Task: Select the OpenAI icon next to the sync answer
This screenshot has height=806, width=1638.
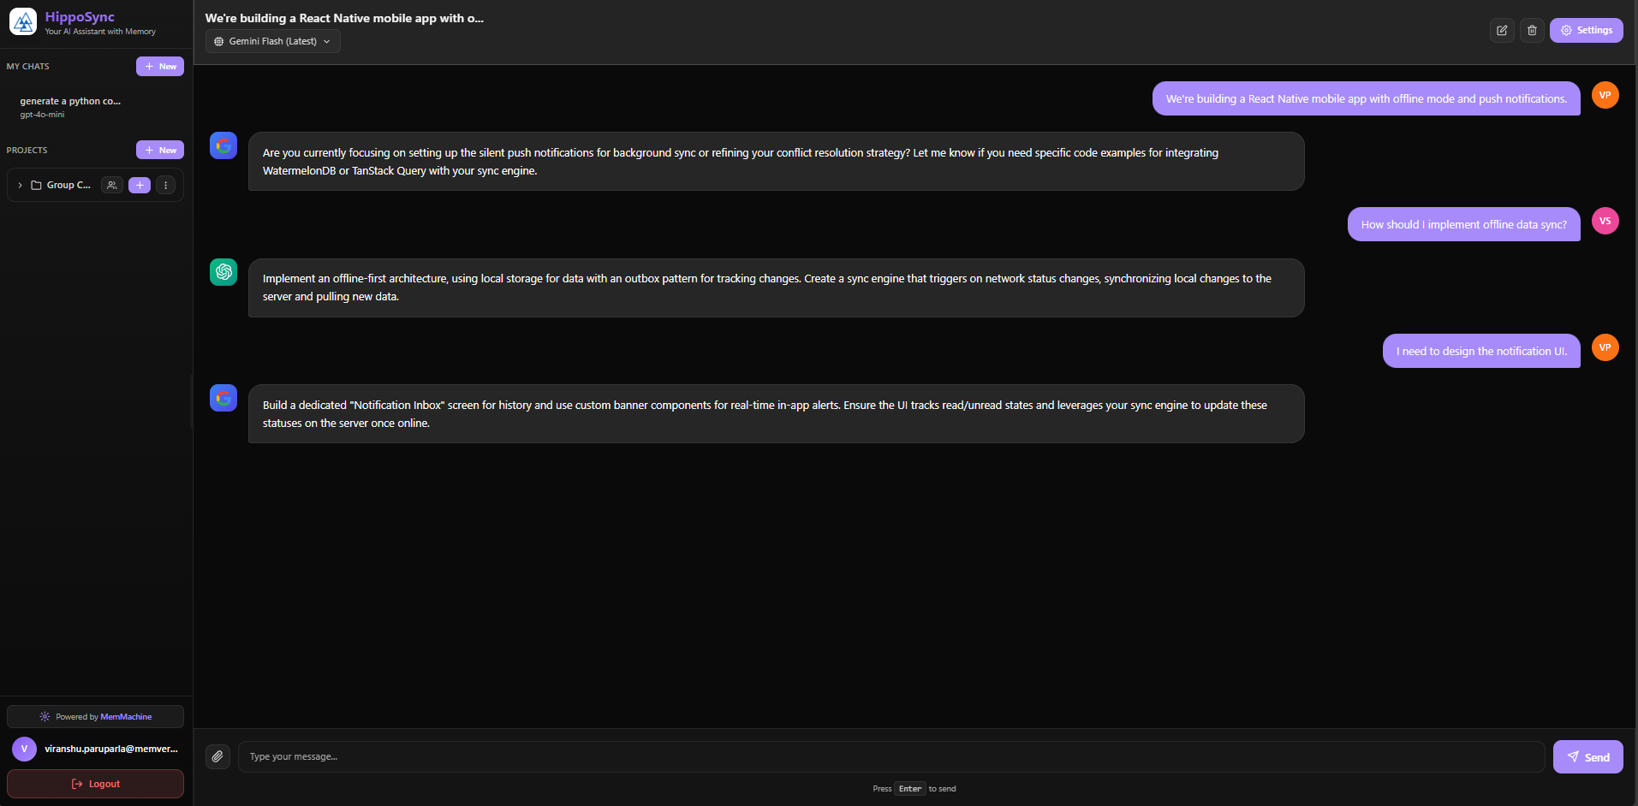Action: tap(223, 271)
